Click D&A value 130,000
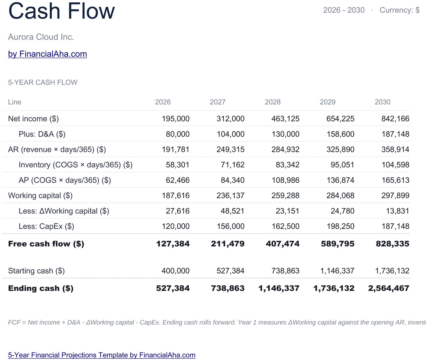 click(x=285, y=134)
